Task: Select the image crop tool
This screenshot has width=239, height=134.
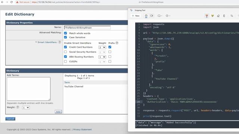Action: click(232, 16)
